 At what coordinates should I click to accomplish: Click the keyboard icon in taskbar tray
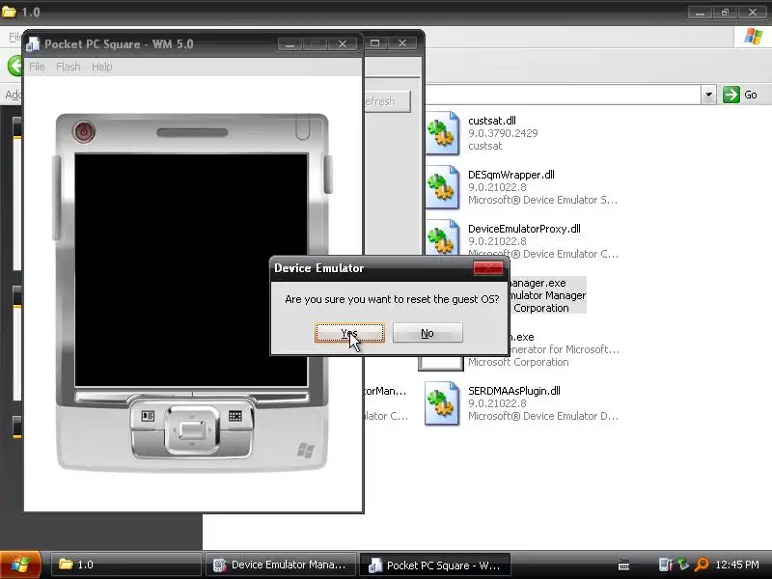(x=623, y=565)
